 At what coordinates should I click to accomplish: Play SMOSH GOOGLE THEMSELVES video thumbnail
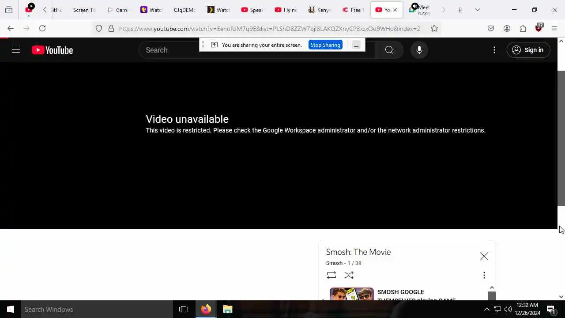(x=352, y=294)
